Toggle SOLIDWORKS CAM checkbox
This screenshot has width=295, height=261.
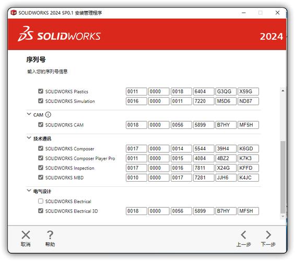click(41, 125)
